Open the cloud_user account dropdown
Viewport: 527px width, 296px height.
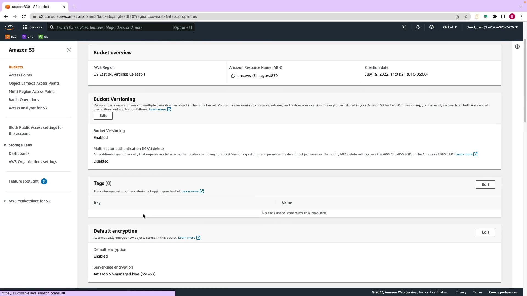point(492,27)
